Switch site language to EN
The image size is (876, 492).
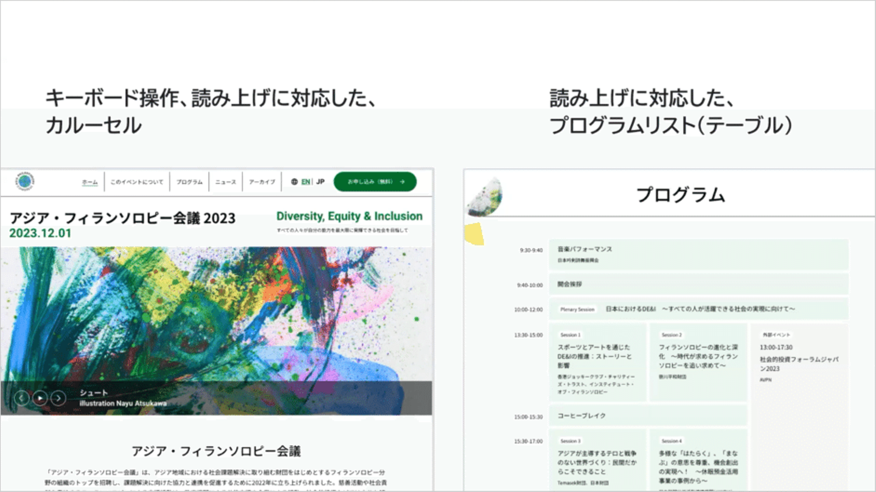tap(305, 182)
